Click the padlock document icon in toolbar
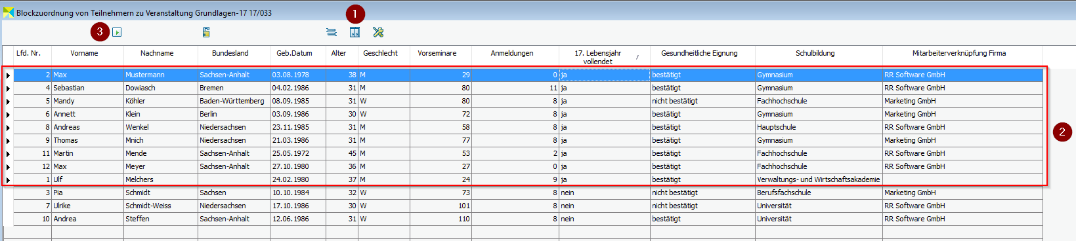The image size is (1076, 241). coord(206,32)
